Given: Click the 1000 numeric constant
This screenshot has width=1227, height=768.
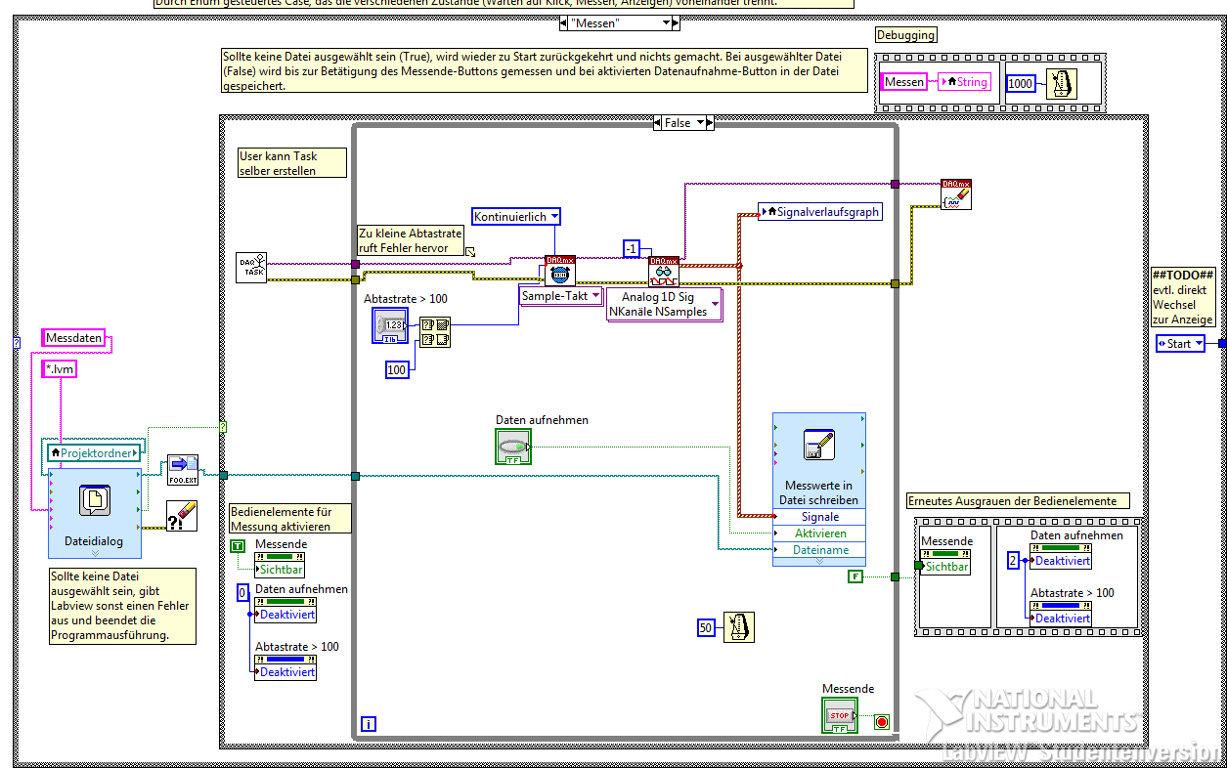Looking at the screenshot, I should point(1020,83).
